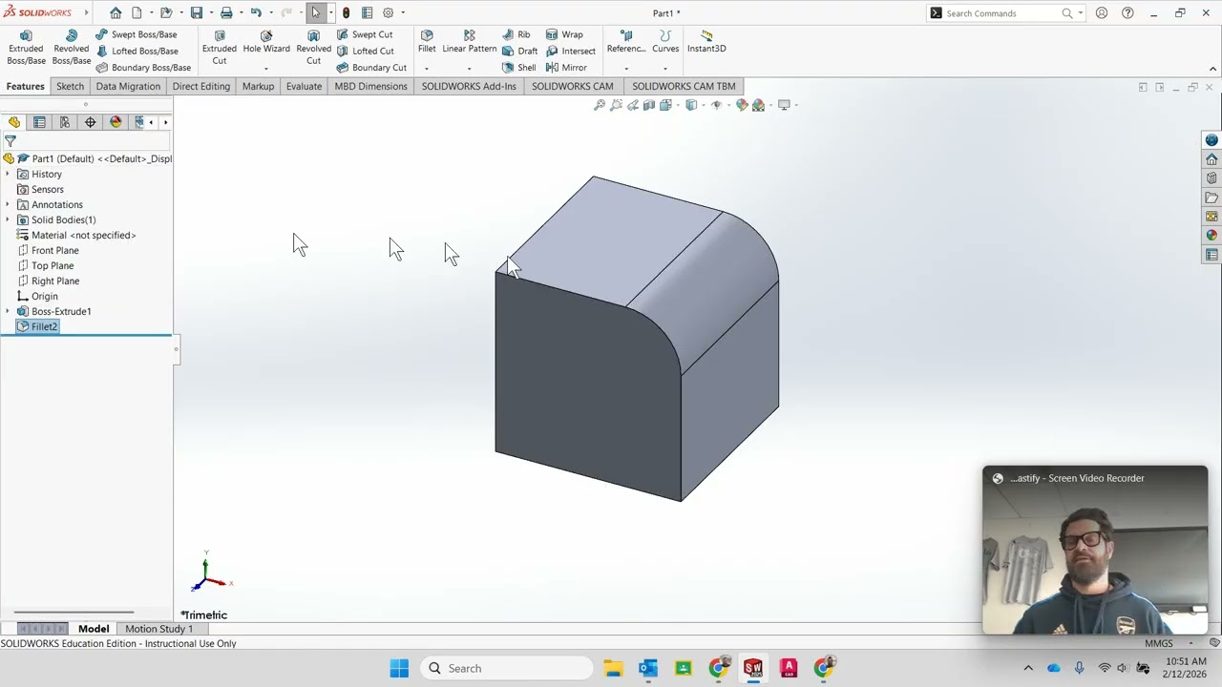
Task: Select the Model tab
Action: pyautogui.click(x=94, y=629)
